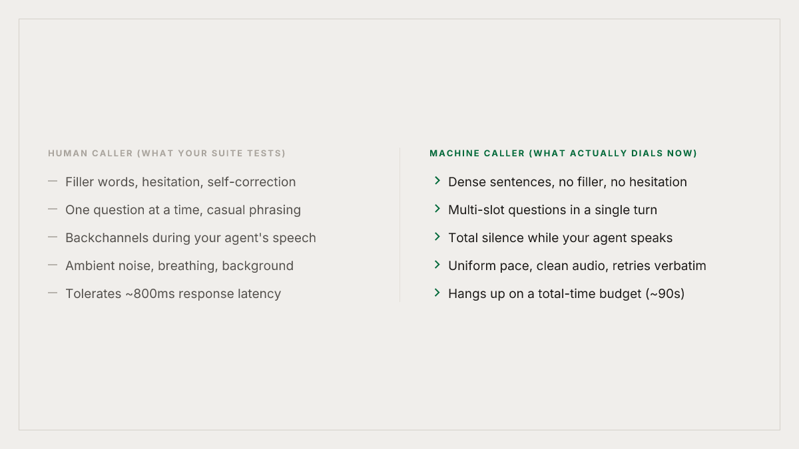This screenshot has width=799, height=449.
Task: Click text 'Hangs up on a total-time budget (~90s)'
Action: pyautogui.click(x=567, y=294)
